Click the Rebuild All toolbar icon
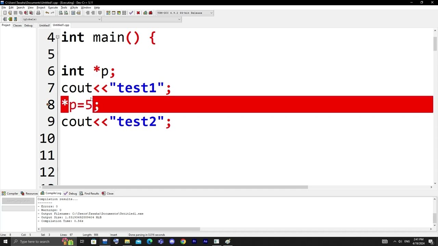Image resolution: width=438 pixels, height=246 pixels. pos(124,13)
